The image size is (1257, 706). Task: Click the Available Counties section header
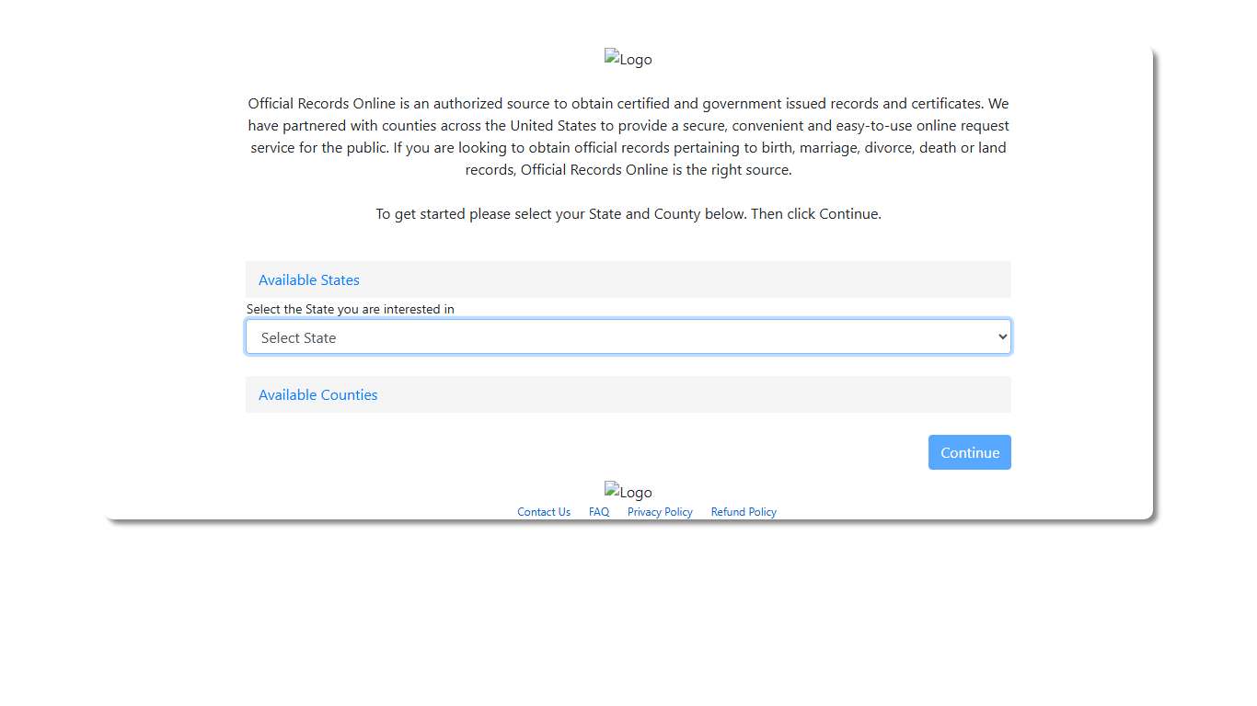tap(628, 394)
